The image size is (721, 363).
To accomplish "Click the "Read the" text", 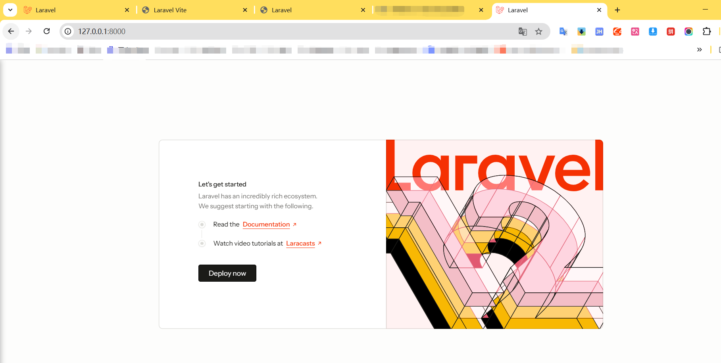I will click(x=226, y=224).
